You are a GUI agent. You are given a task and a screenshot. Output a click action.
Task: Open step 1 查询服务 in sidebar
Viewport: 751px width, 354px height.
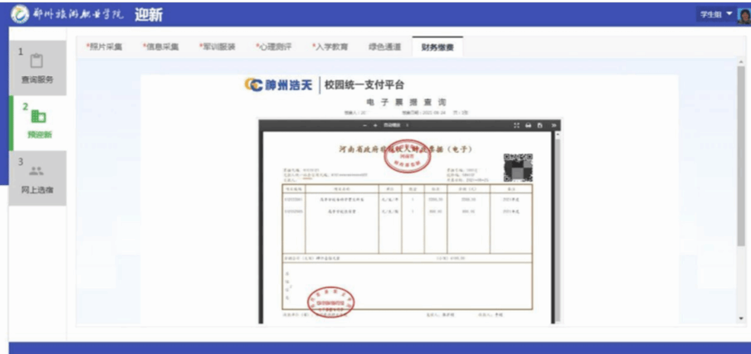coord(37,68)
